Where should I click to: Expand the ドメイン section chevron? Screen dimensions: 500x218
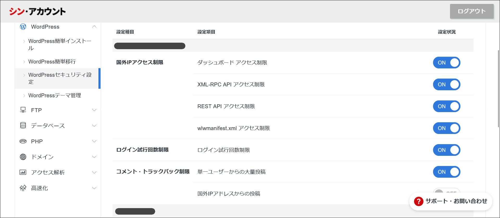point(94,157)
